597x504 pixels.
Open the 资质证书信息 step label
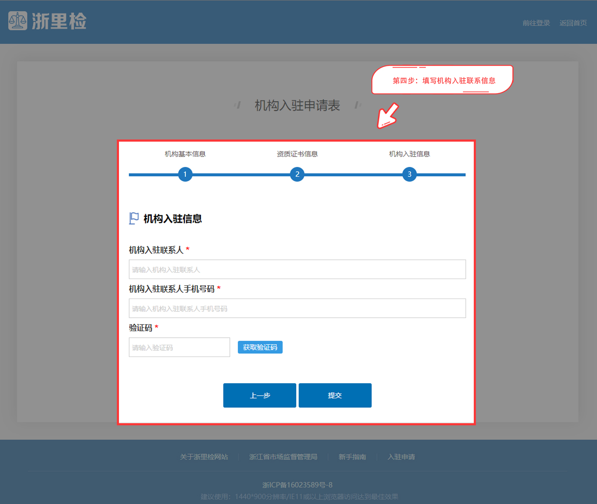tap(297, 154)
